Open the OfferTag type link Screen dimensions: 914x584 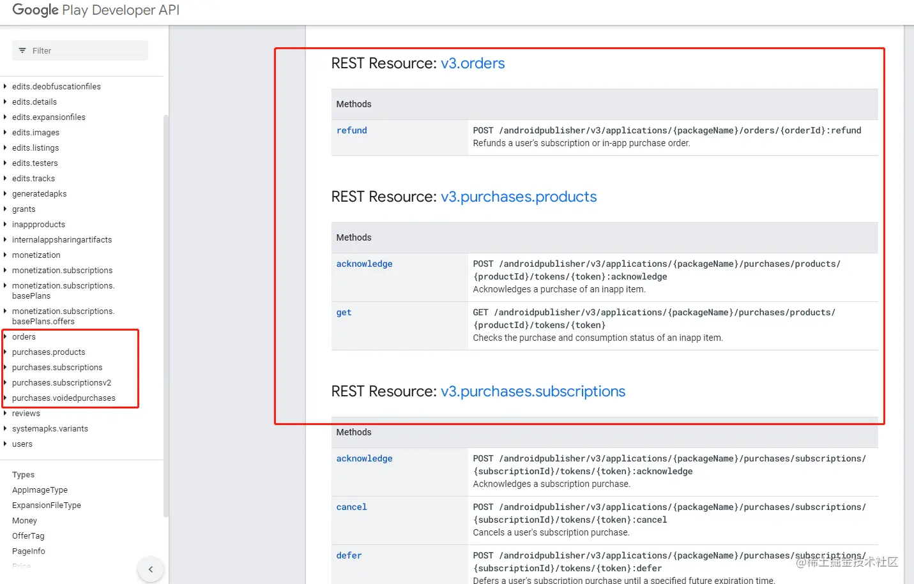pos(28,535)
